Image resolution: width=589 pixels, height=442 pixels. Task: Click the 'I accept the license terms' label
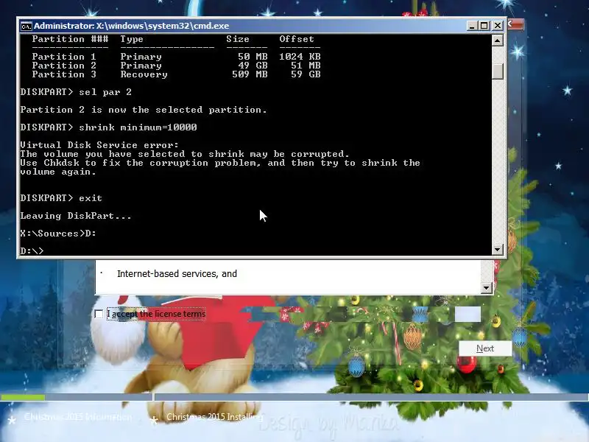pos(156,314)
